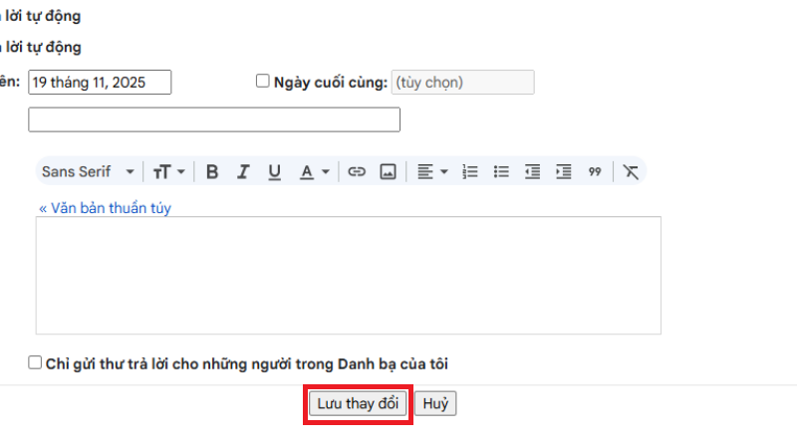Edit the first day date field
Viewport: 797px width, 448px height.
(x=100, y=83)
